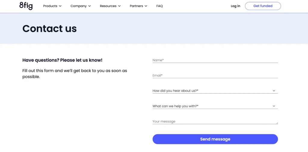The height and width of the screenshot is (152, 308).
Task: Open the Products menu label
Action: pyautogui.click(x=50, y=6)
